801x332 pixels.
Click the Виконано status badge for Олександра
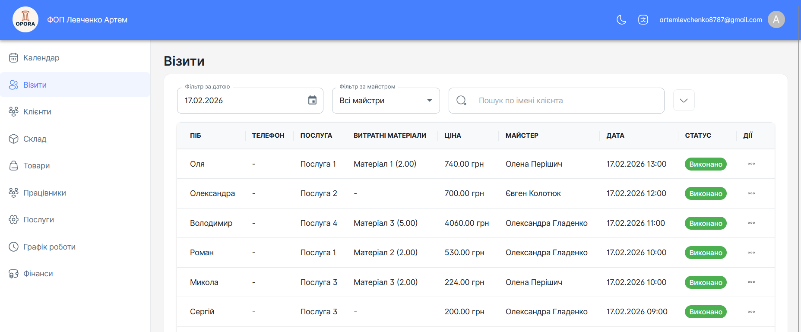(x=706, y=193)
